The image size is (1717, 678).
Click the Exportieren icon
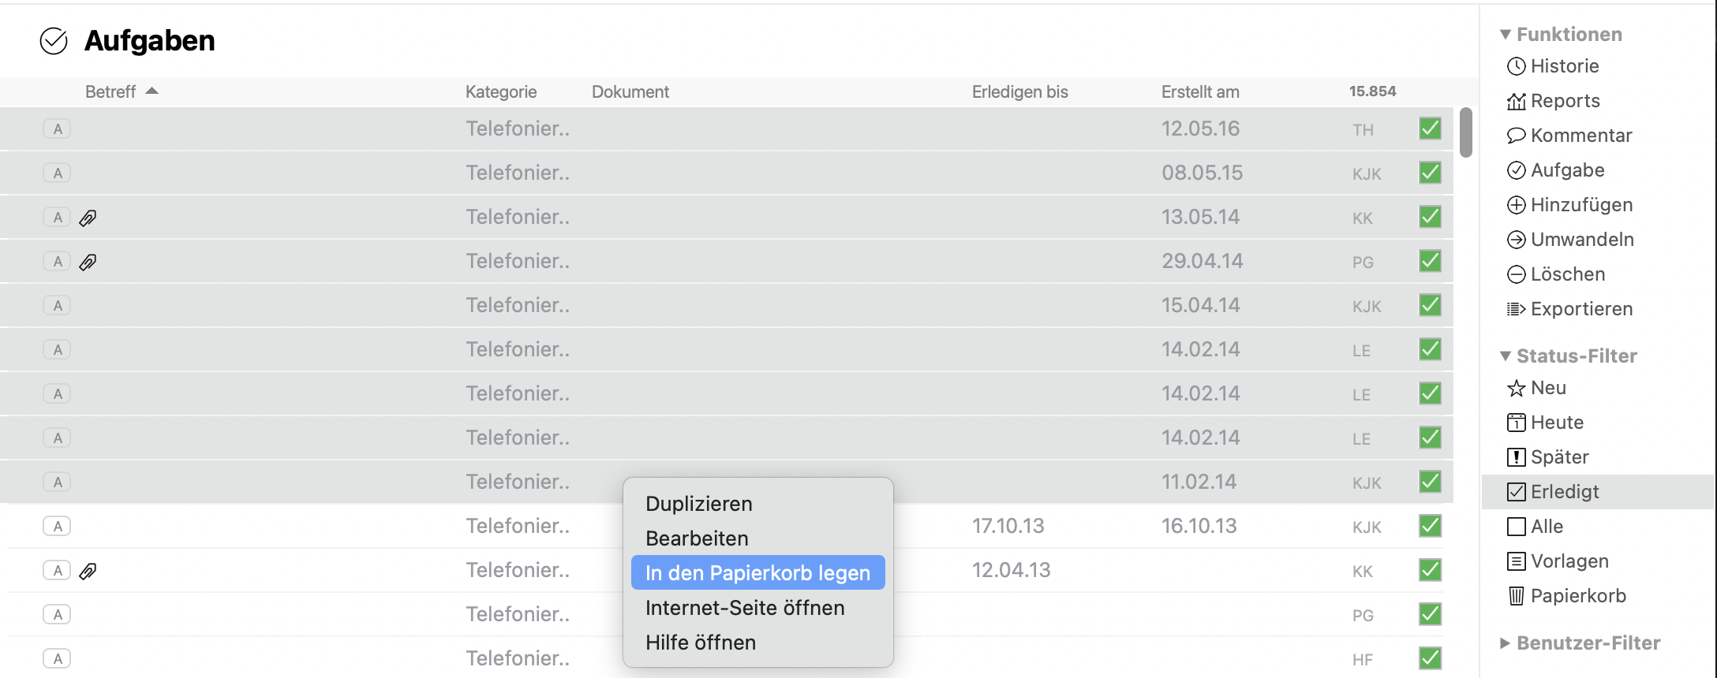click(1516, 309)
